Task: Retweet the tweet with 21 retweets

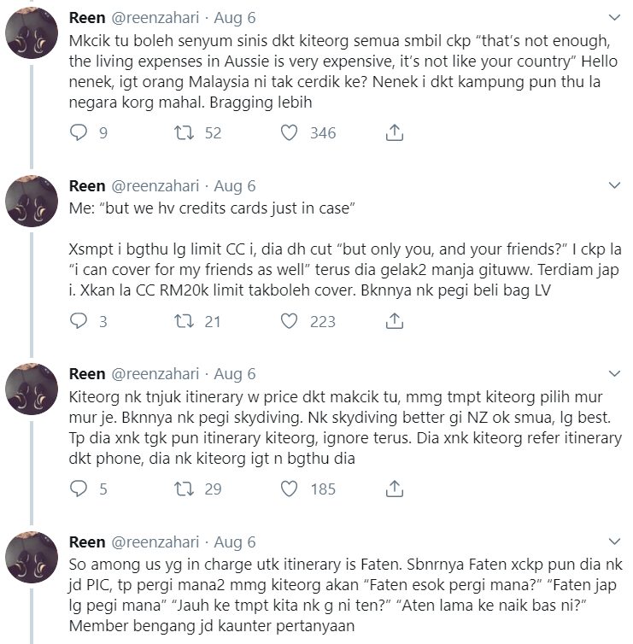Action: [x=186, y=320]
